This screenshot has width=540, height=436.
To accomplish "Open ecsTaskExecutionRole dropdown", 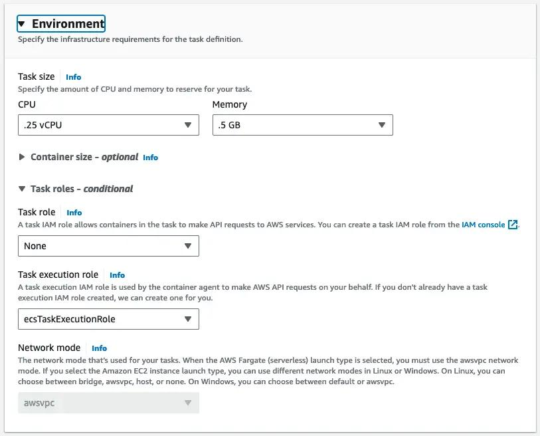I will point(108,319).
